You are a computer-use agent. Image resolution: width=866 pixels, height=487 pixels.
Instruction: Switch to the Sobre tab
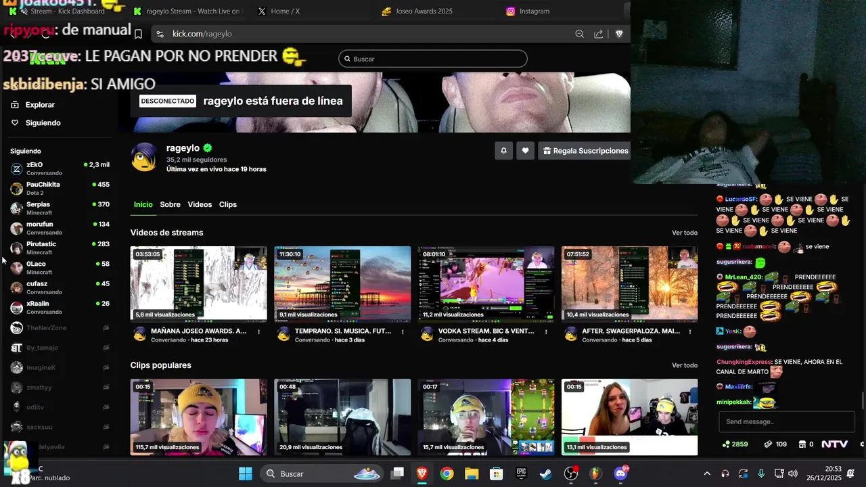click(170, 204)
